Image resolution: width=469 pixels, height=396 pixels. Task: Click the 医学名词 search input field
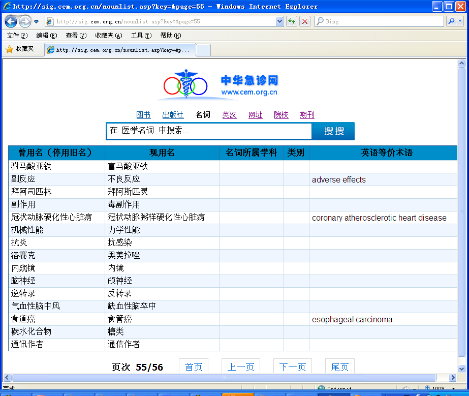pyautogui.click(x=209, y=131)
